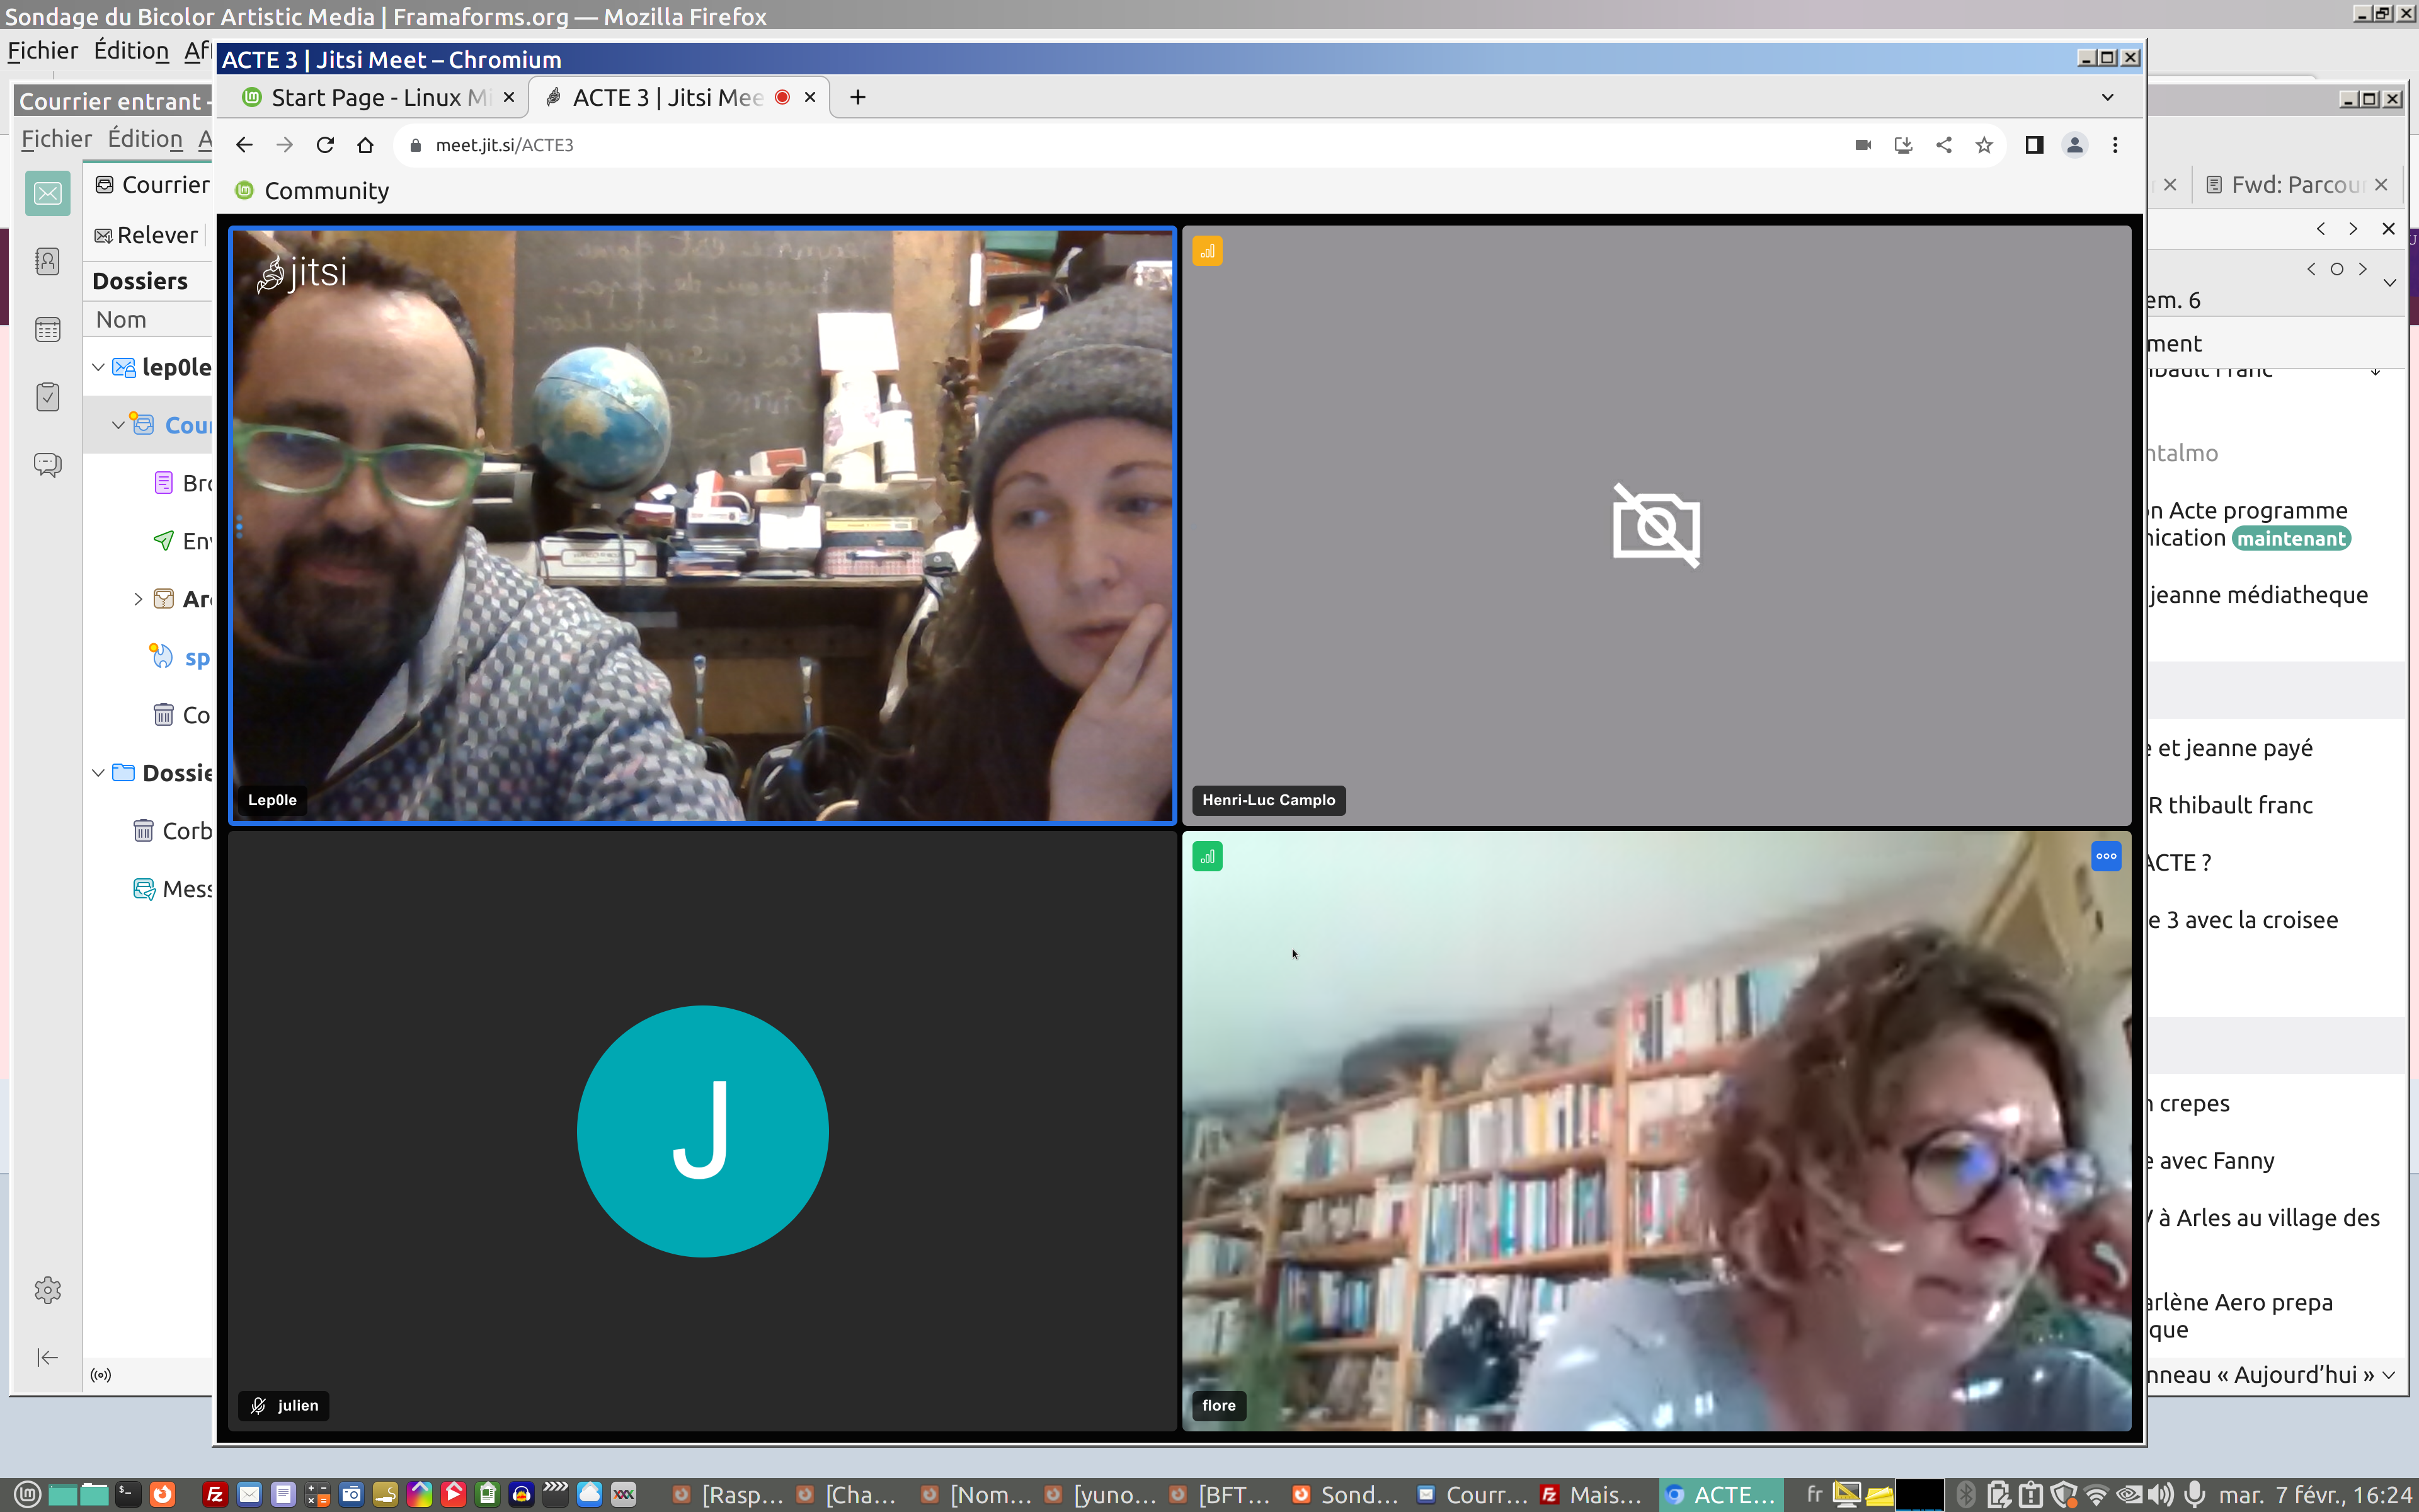Viewport: 2419px width, 1512px height.
Task: Open the Community bookmark
Action: (312, 191)
